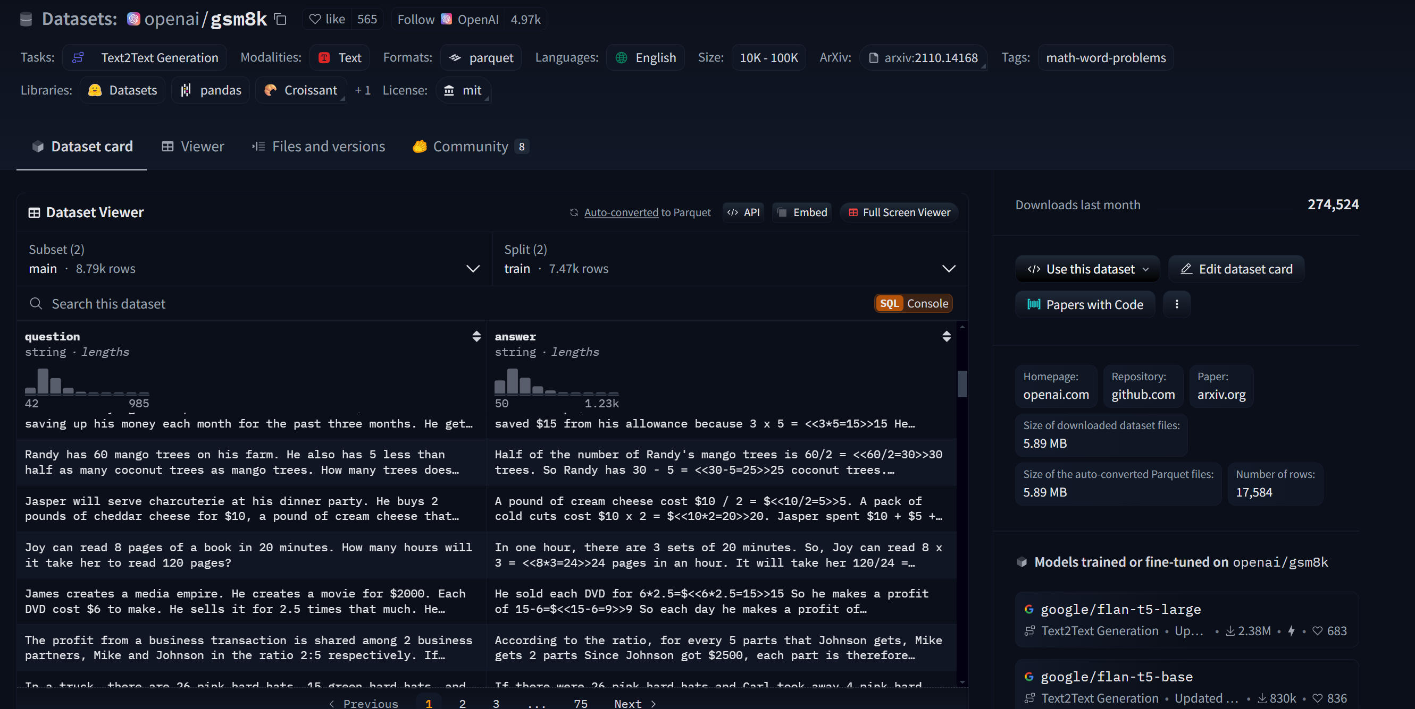This screenshot has width=1415, height=709.
Task: Click the scrollbar down arrow in viewer
Action: pos(962,682)
